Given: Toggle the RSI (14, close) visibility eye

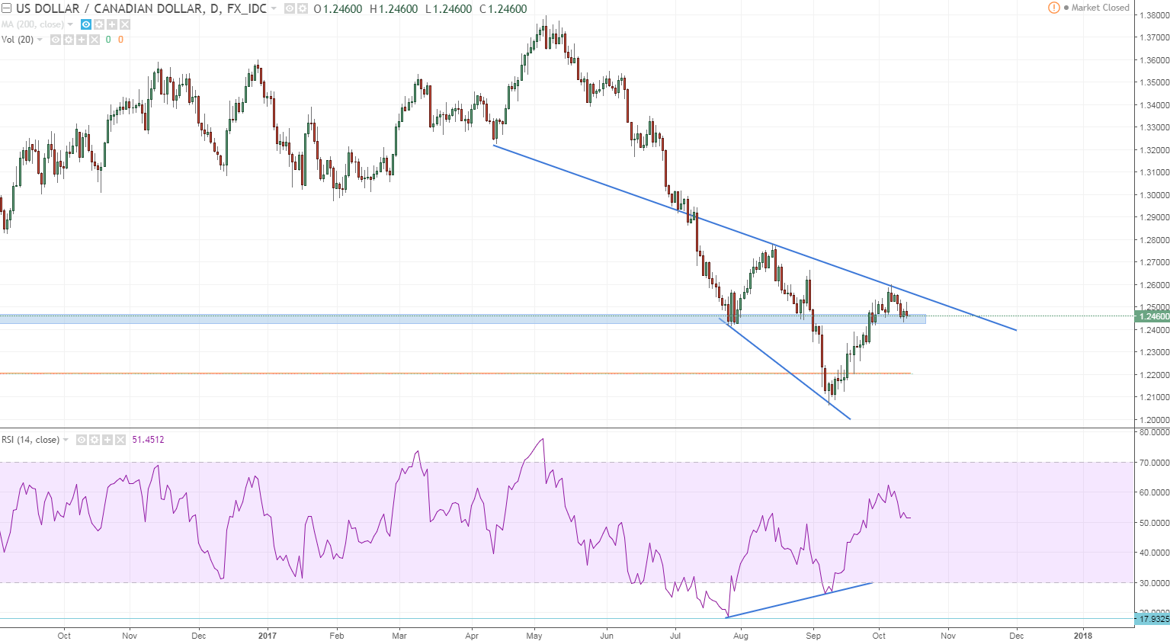Looking at the screenshot, I should (x=82, y=440).
